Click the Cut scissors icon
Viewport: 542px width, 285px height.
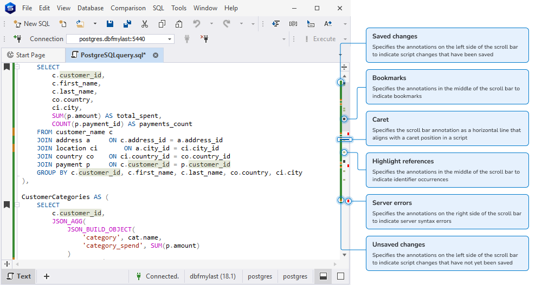(x=145, y=23)
